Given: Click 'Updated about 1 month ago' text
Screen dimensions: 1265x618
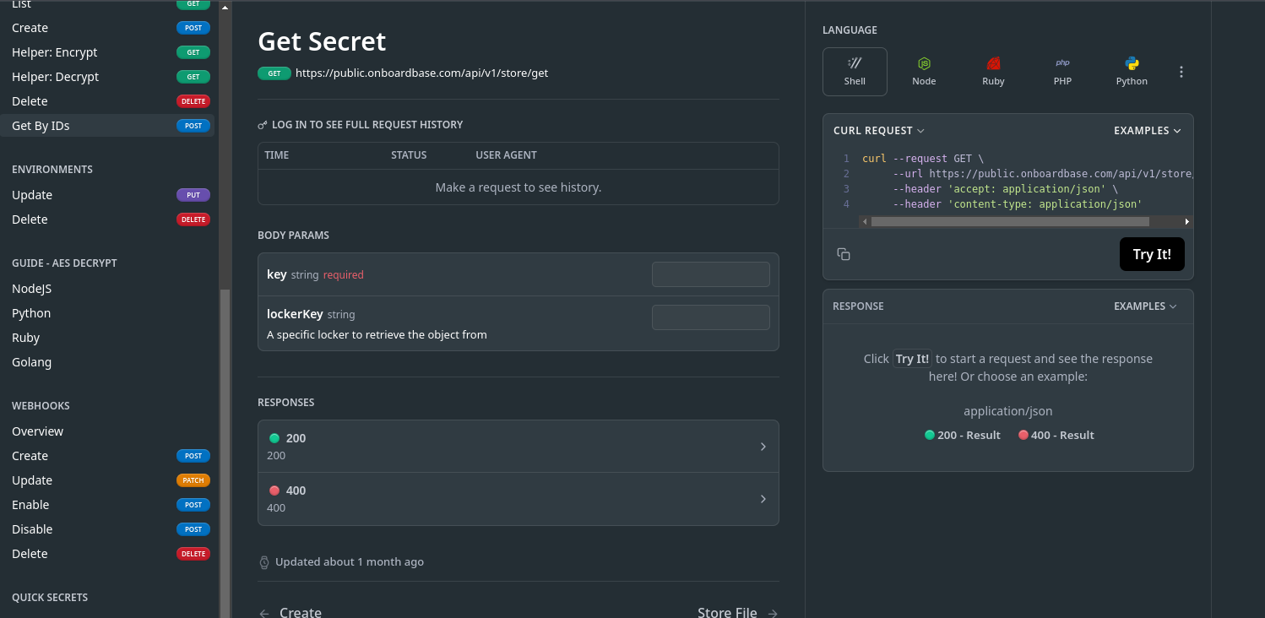Looking at the screenshot, I should coord(350,562).
